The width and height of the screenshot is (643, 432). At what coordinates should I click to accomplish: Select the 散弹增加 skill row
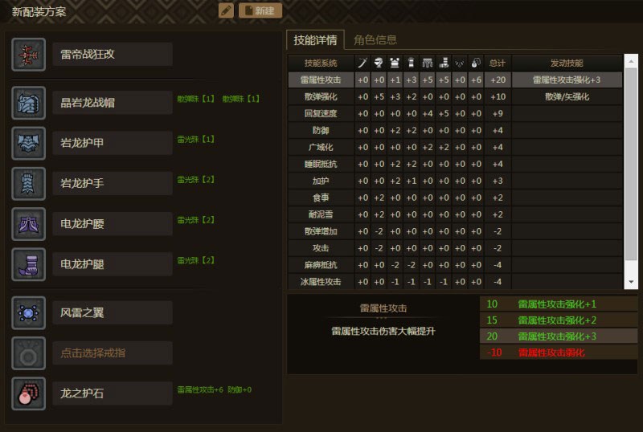(455, 231)
